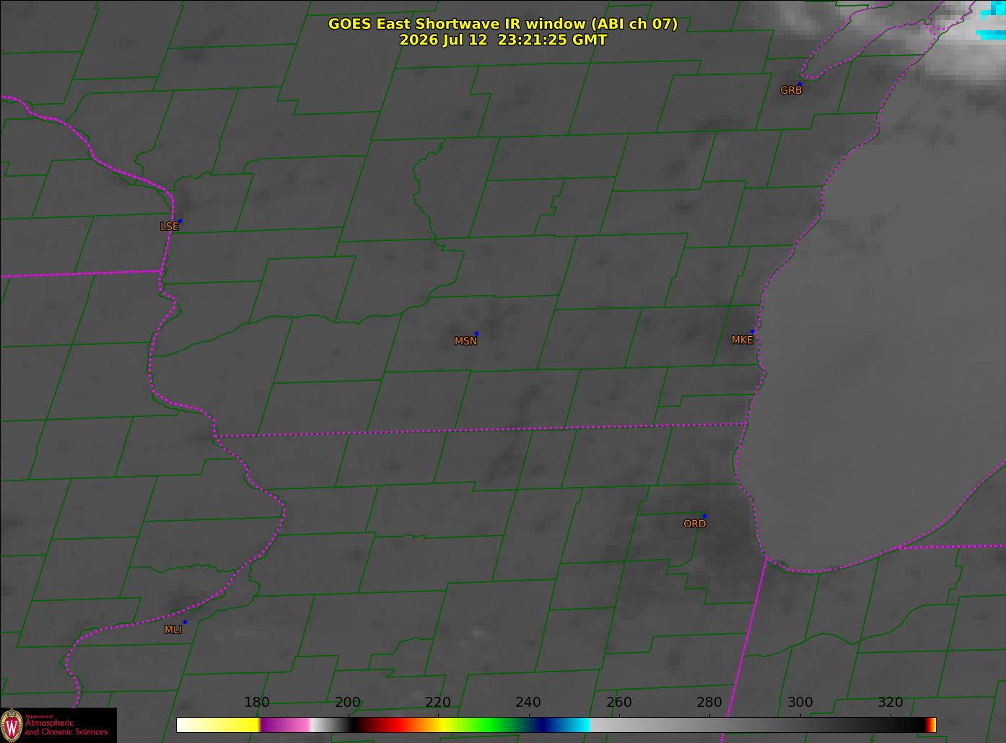Click Atmospheric and Oceanic Sciences text
1006x743 pixels.
pos(66,727)
